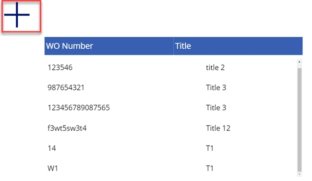Image resolution: width=312 pixels, height=181 pixels.
Task: Click 'Title 3' beside WO 987654321
Action: tap(216, 87)
